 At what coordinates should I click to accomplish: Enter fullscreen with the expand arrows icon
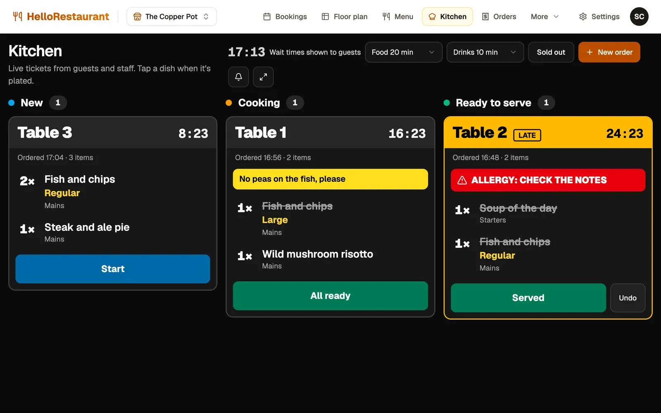tap(263, 77)
